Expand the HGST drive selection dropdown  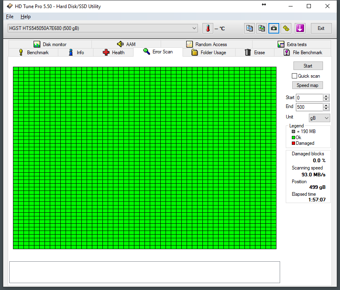[194, 28]
